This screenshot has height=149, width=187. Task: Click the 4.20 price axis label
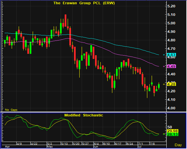tap(171, 91)
